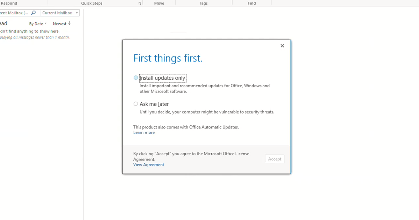Click the install updates description text

click(x=205, y=88)
